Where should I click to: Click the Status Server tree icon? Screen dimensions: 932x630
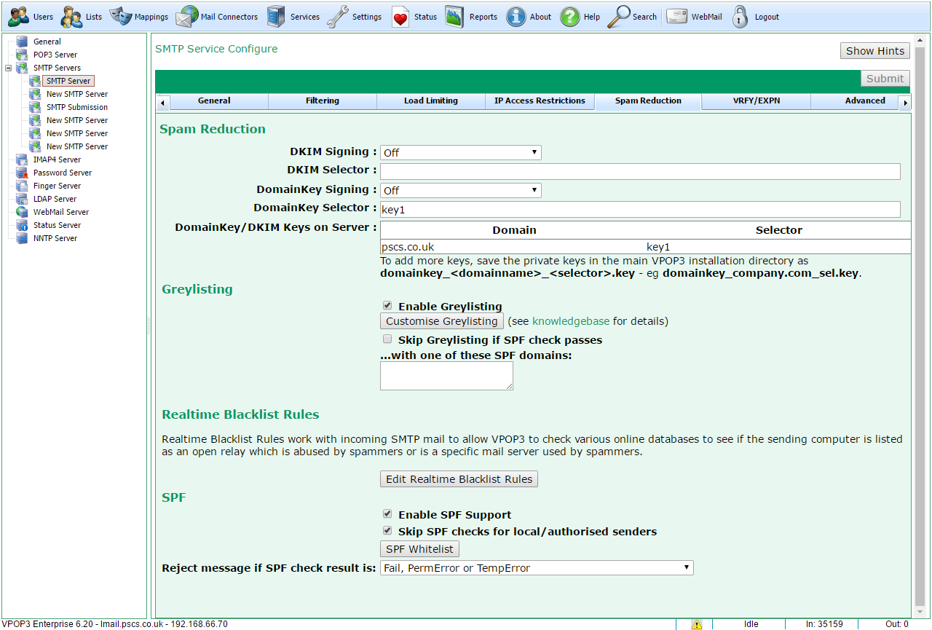pos(22,225)
